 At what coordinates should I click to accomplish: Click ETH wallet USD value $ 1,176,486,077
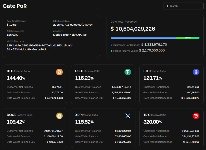click(x=190, y=98)
